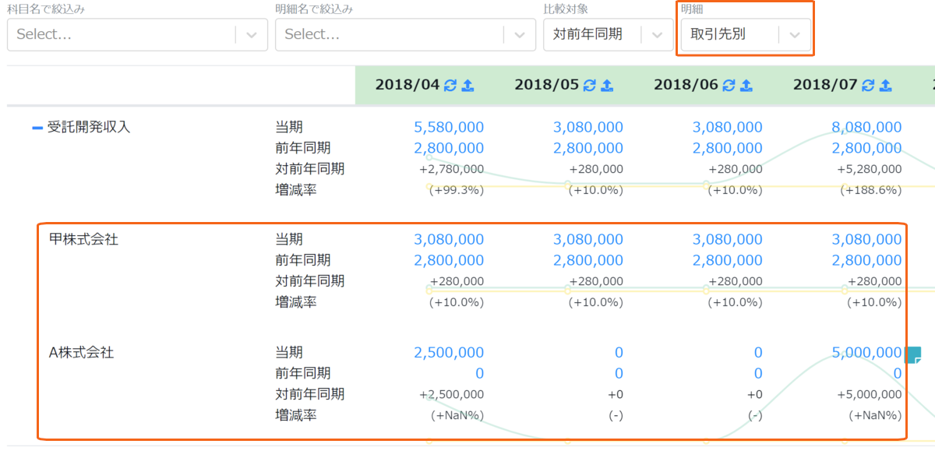The height and width of the screenshot is (451, 935).
Task: Open 甲株式会社 前年同期 2,800,000 in 2018/07
Action: 866,260
